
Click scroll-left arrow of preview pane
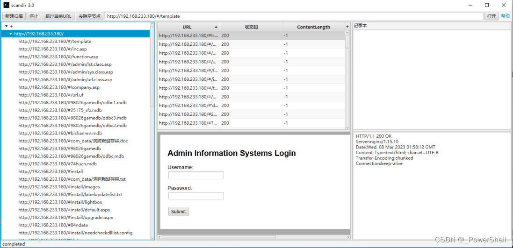point(159,237)
